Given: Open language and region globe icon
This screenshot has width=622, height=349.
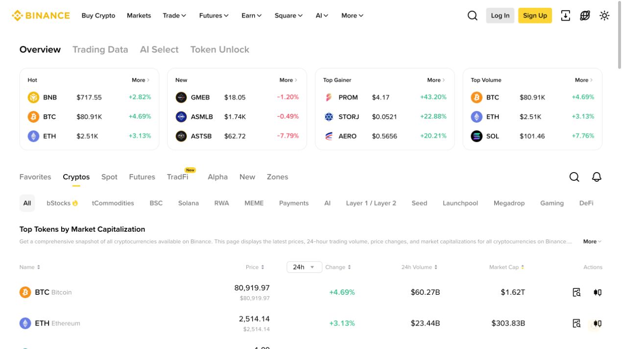Looking at the screenshot, I should tap(585, 16).
